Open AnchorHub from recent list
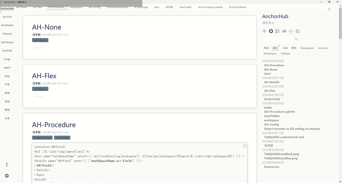The image size is (342, 183). (272, 99)
